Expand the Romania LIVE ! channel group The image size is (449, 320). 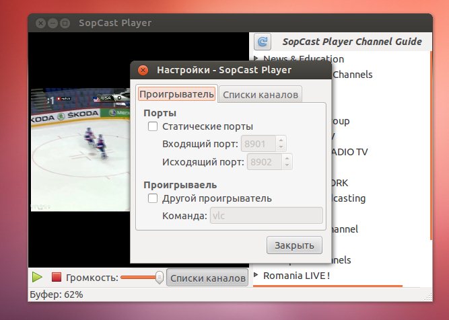coord(256,276)
